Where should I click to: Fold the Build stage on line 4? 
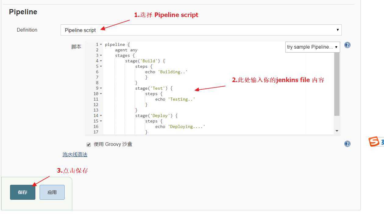[101, 61]
